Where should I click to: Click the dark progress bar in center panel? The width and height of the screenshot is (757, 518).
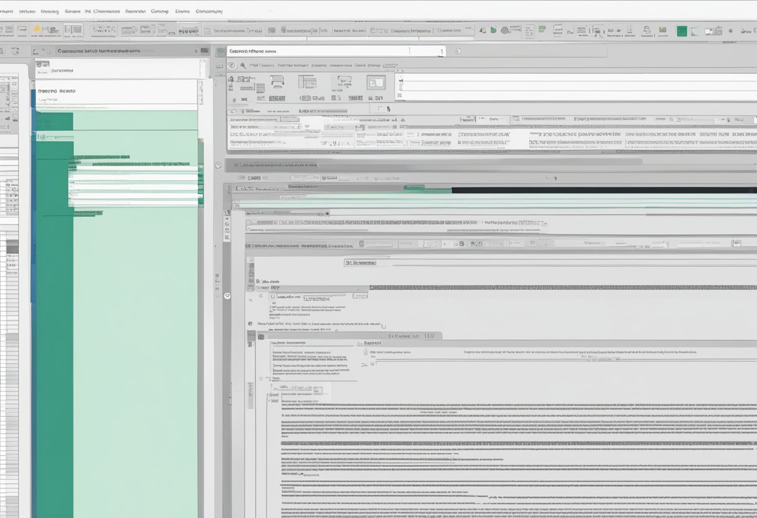tap(603, 189)
